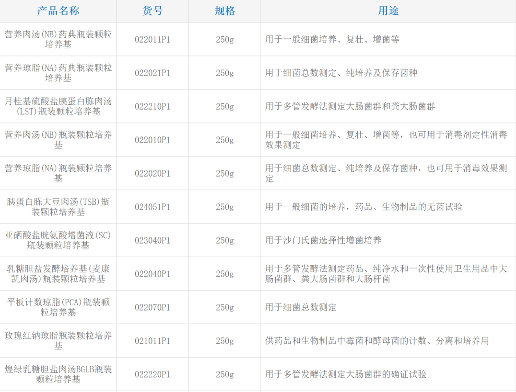516x392 pixels.
Task: Click the 货号 column header
Action: tap(152, 11)
